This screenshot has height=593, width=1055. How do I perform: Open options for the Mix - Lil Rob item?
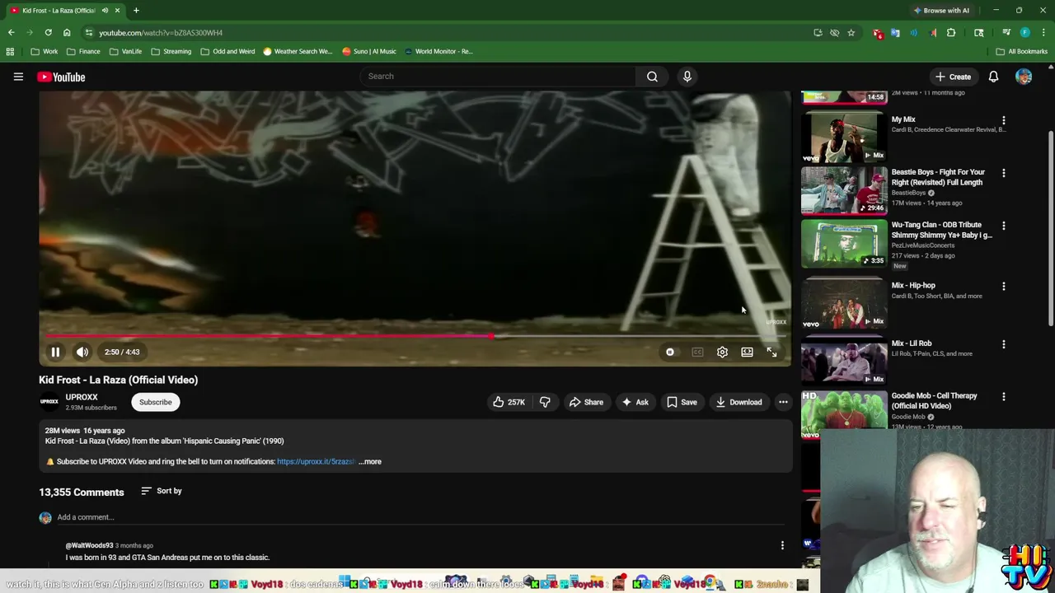1003,344
